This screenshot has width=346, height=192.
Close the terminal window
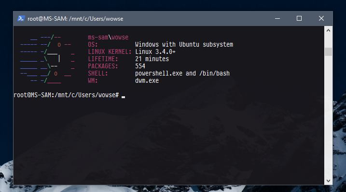tap(321, 18)
